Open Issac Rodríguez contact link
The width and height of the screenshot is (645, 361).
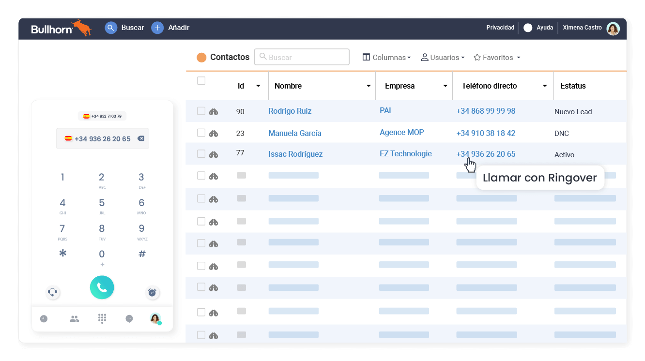click(295, 154)
